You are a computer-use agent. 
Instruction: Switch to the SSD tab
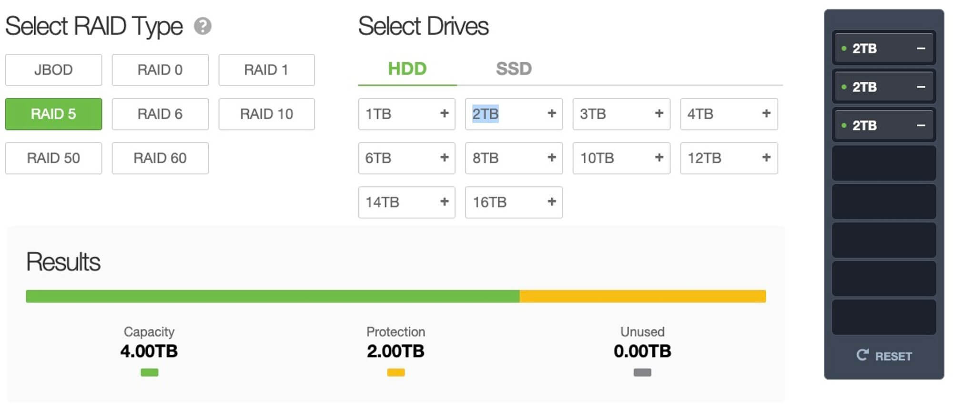coord(514,69)
